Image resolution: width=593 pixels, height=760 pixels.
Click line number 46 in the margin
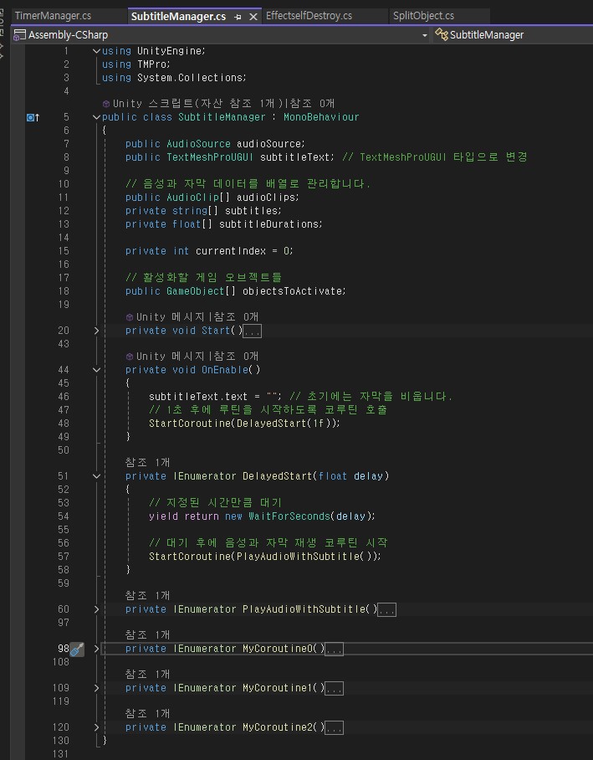64,397
